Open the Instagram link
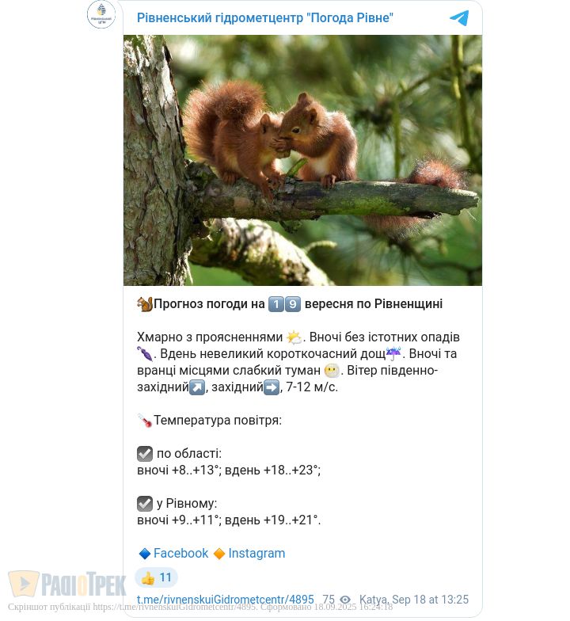The height and width of the screenshot is (621, 570). tap(256, 553)
